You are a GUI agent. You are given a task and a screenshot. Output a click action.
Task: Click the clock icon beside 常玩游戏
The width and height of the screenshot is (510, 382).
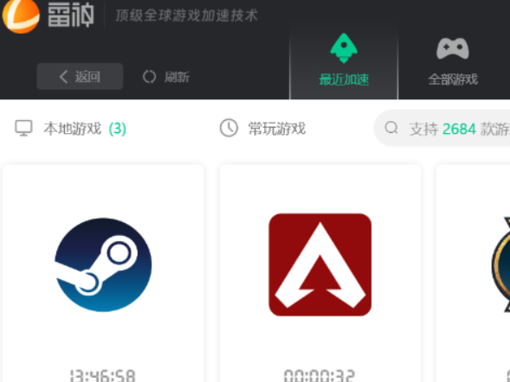point(229,128)
